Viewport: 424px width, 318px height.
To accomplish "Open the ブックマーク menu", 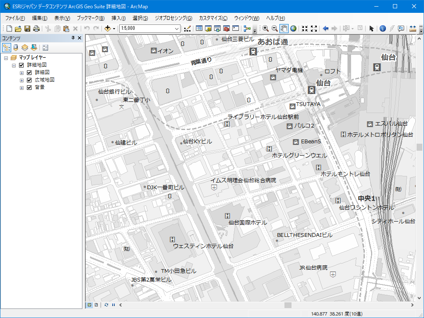I will click(x=91, y=18).
